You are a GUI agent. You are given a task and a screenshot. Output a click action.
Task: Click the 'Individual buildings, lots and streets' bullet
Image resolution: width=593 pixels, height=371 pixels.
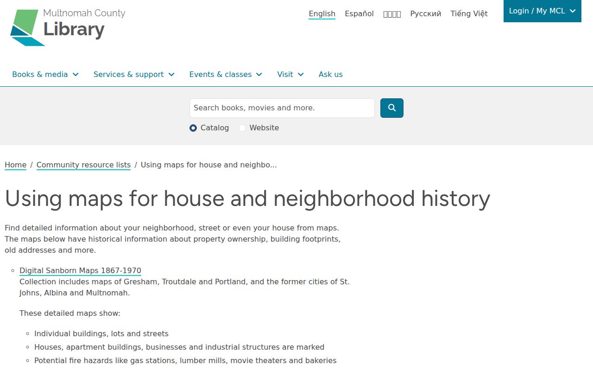pos(101,334)
